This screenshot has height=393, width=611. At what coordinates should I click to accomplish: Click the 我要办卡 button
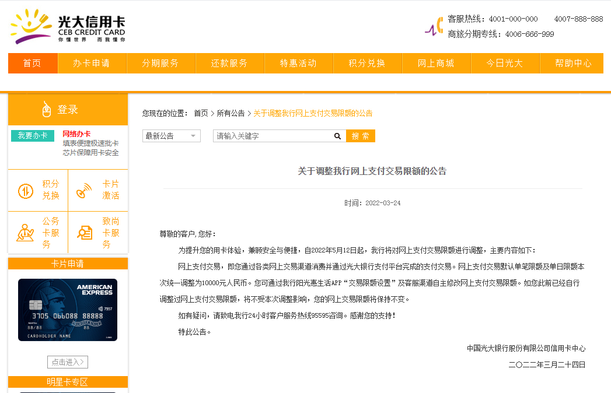(x=33, y=135)
